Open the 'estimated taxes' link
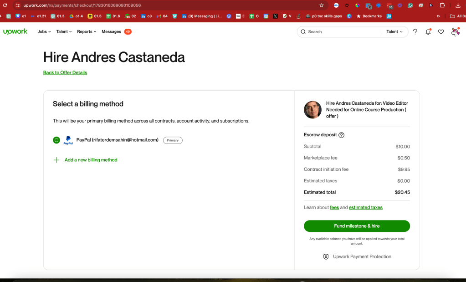The image size is (466, 282). coord(365,207)
